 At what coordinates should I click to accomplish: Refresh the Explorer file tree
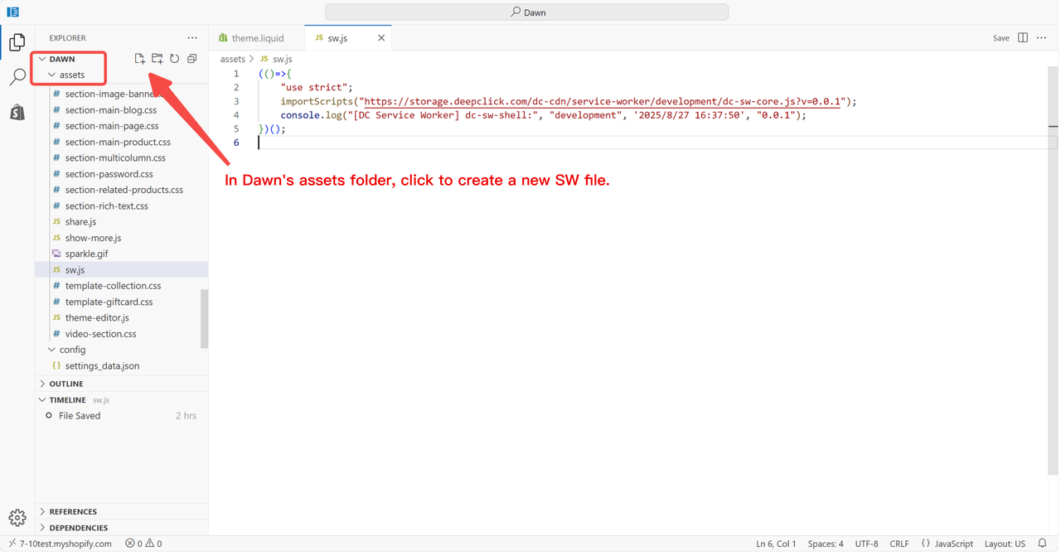[x=174, y=59]
